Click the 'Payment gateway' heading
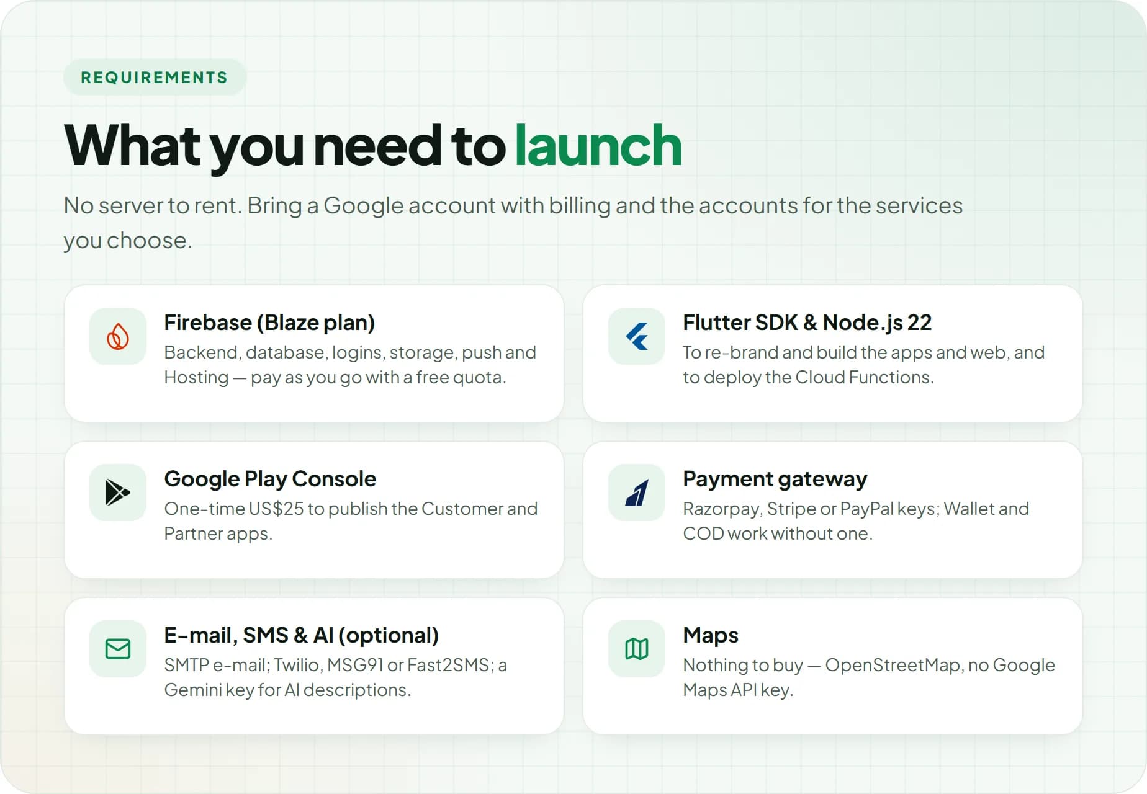The image size is (1147, 794). [x=775, y=479]
